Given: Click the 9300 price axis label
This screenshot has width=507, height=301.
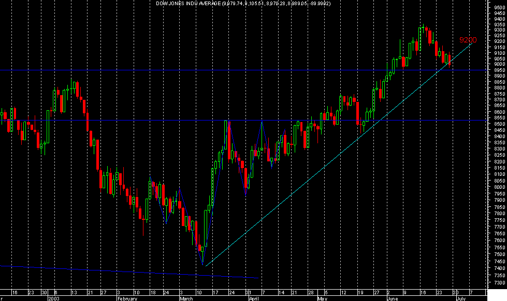Looking at the screenshot, I should coord(500,30).
